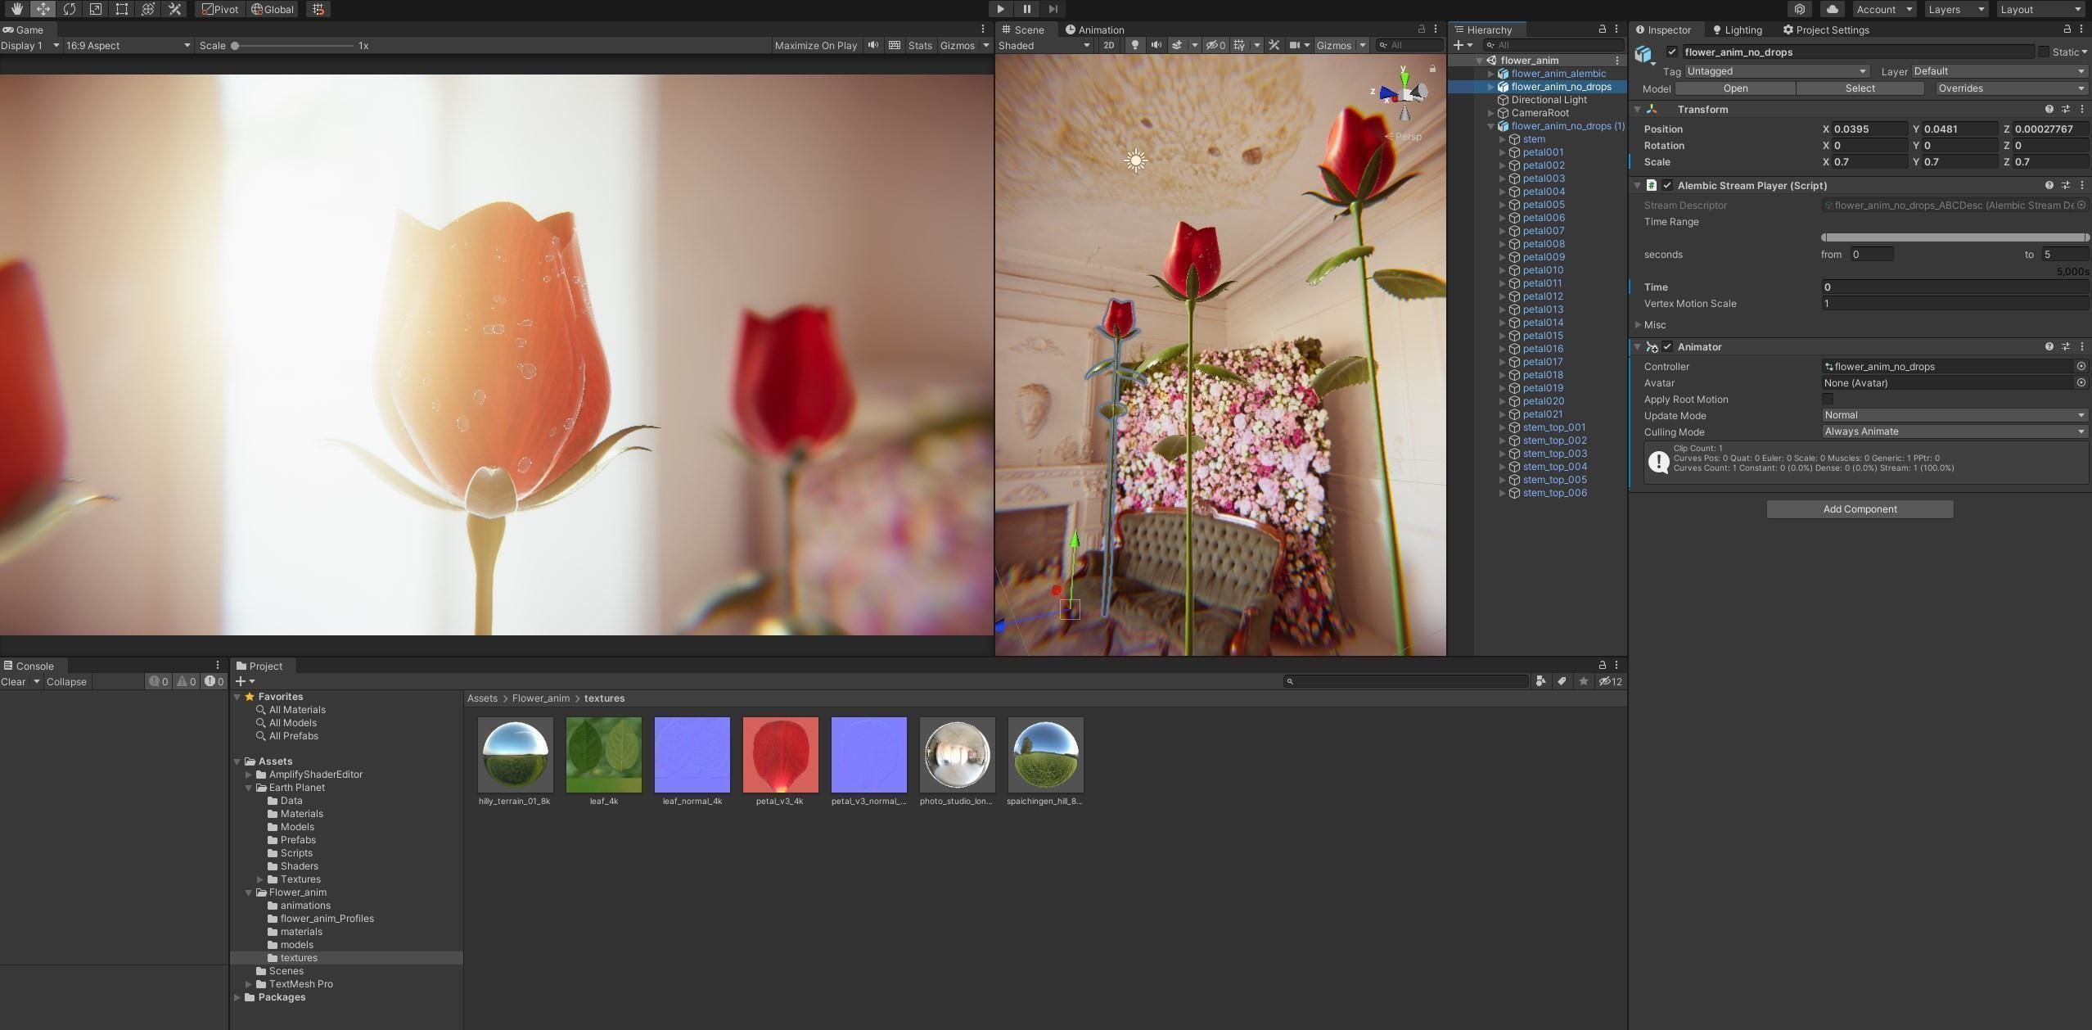Select the Inspector tab
This screenshot has height=1030, width=2092.
tap(1663, 29)
